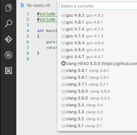Open the Source Control git icon

tap(8, 39)
